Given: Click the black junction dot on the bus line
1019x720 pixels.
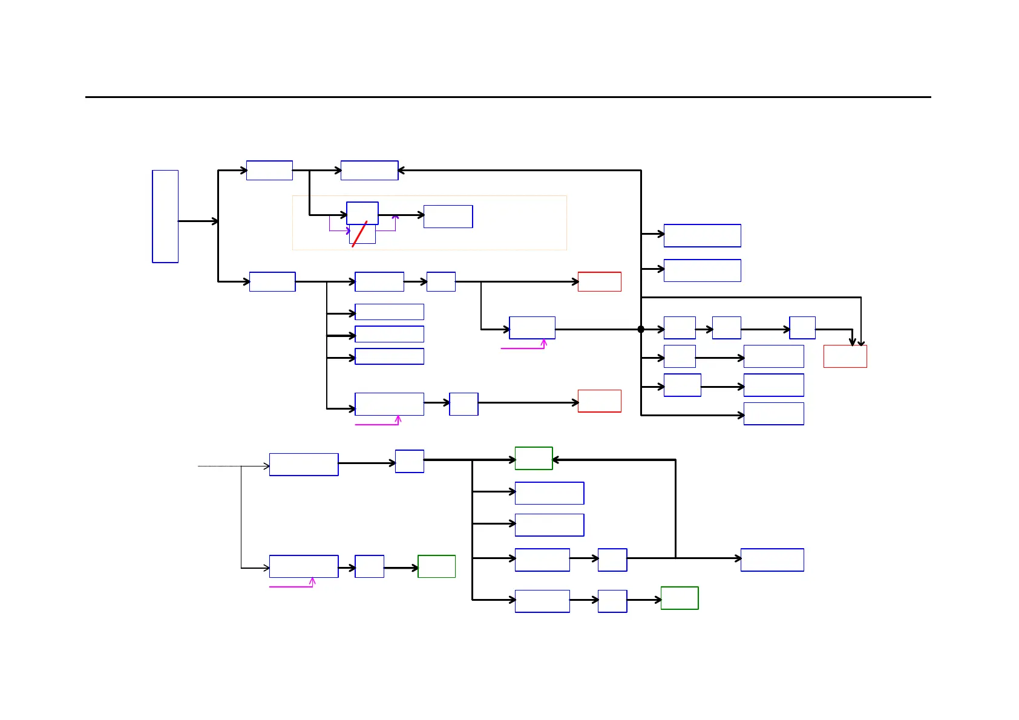Looking at the screenshot, I should (x=641, y=329).
